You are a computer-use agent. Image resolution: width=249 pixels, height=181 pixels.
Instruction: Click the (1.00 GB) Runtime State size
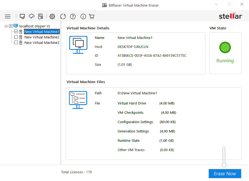(x=167, y=141)
